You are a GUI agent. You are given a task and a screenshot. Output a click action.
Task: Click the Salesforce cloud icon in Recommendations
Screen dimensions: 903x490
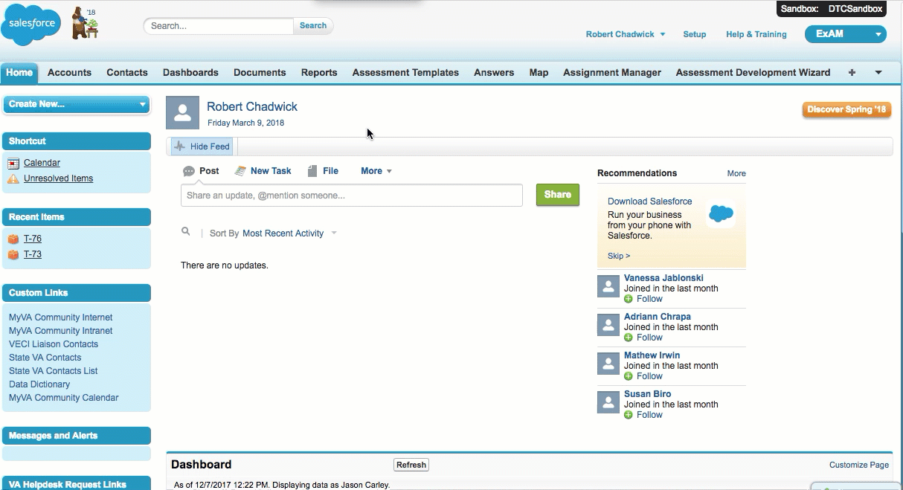point(721,214)
